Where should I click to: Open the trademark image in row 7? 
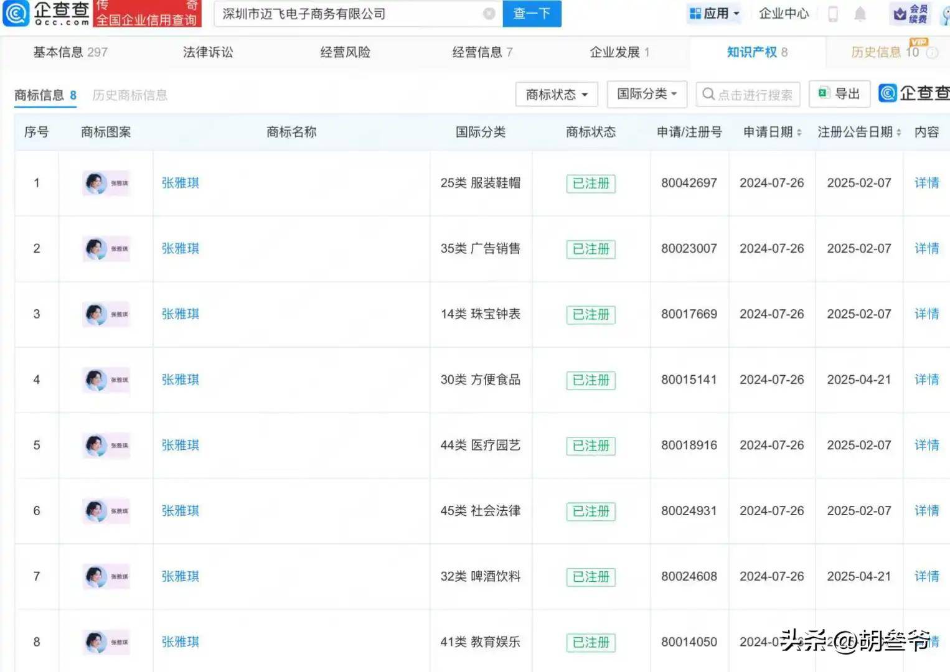(106, 576)
